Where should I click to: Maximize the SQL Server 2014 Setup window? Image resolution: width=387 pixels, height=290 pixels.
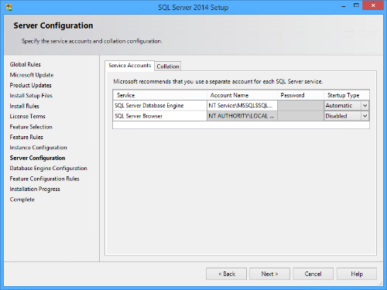click(x=356, y=5)
